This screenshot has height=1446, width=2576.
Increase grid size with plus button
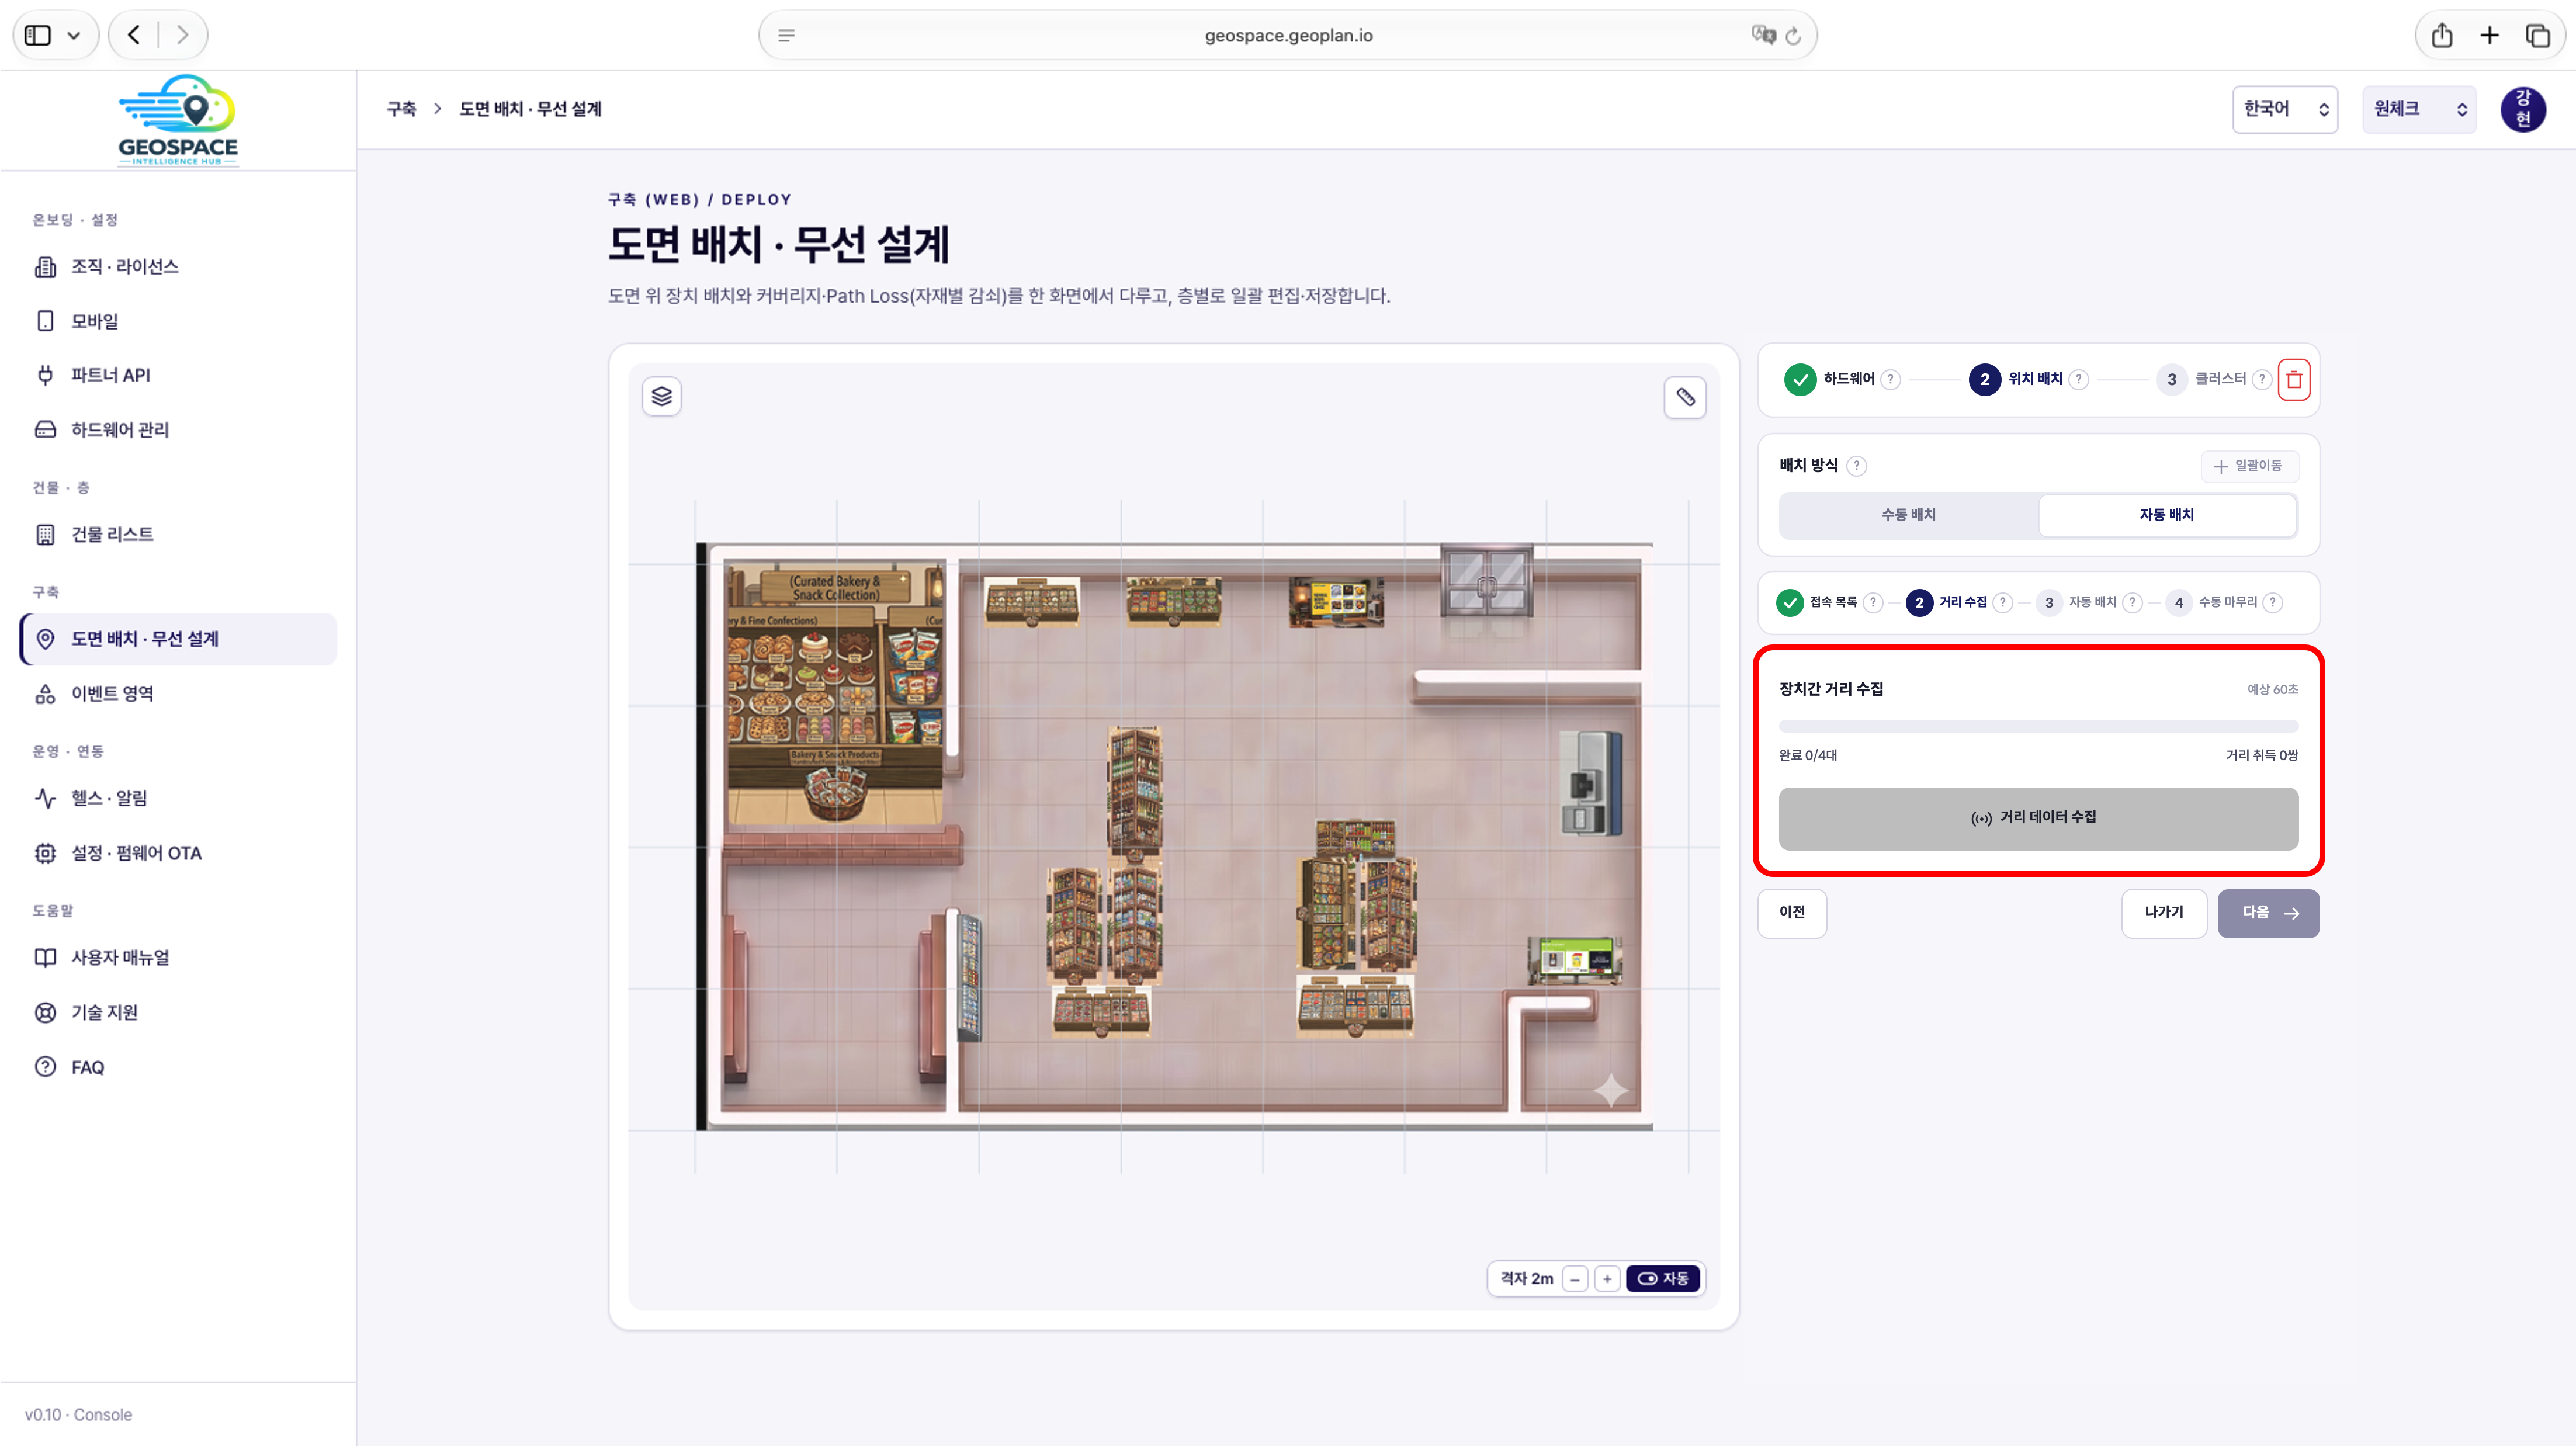pyautogui.click(x=1607, y=1279)
